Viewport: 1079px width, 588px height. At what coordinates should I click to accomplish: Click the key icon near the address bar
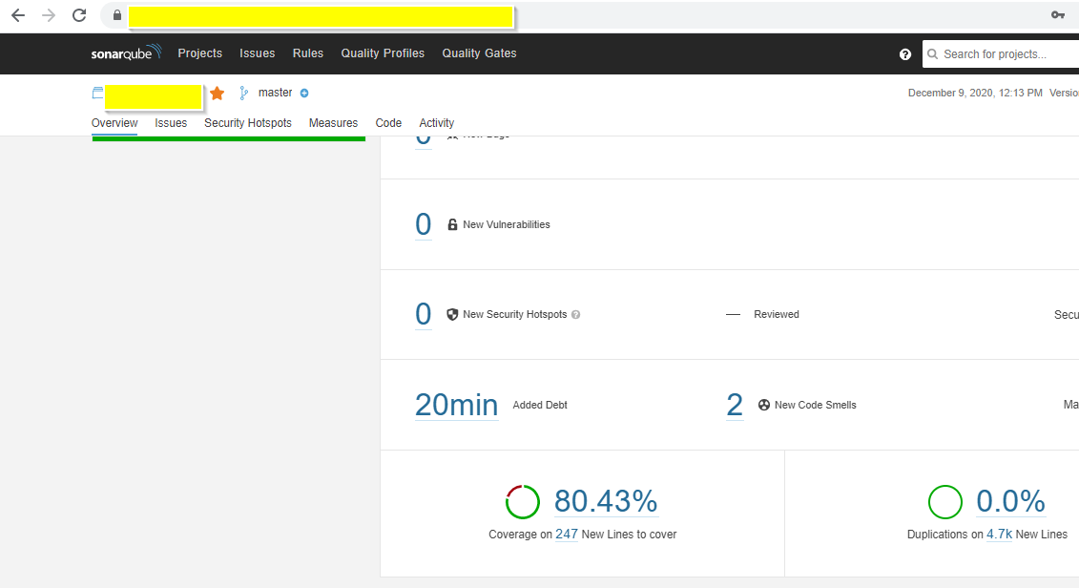coord(1057,15)
